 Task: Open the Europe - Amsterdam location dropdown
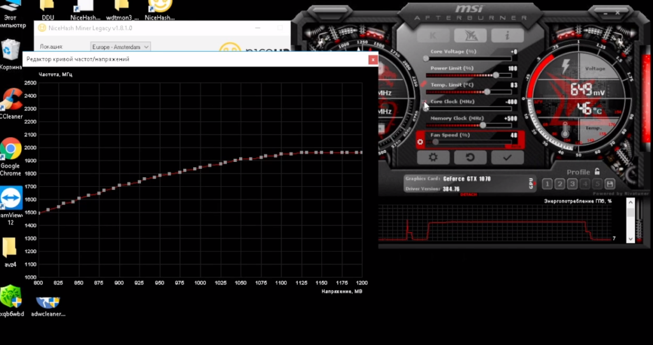[x=121, y=47]
